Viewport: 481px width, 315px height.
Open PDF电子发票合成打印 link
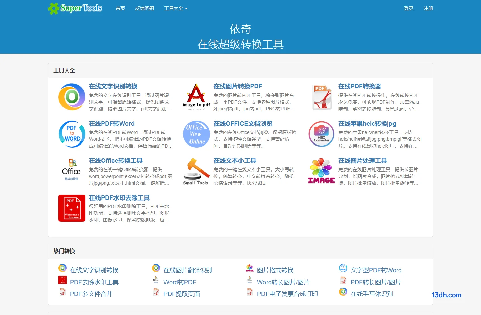pos(287,294)
